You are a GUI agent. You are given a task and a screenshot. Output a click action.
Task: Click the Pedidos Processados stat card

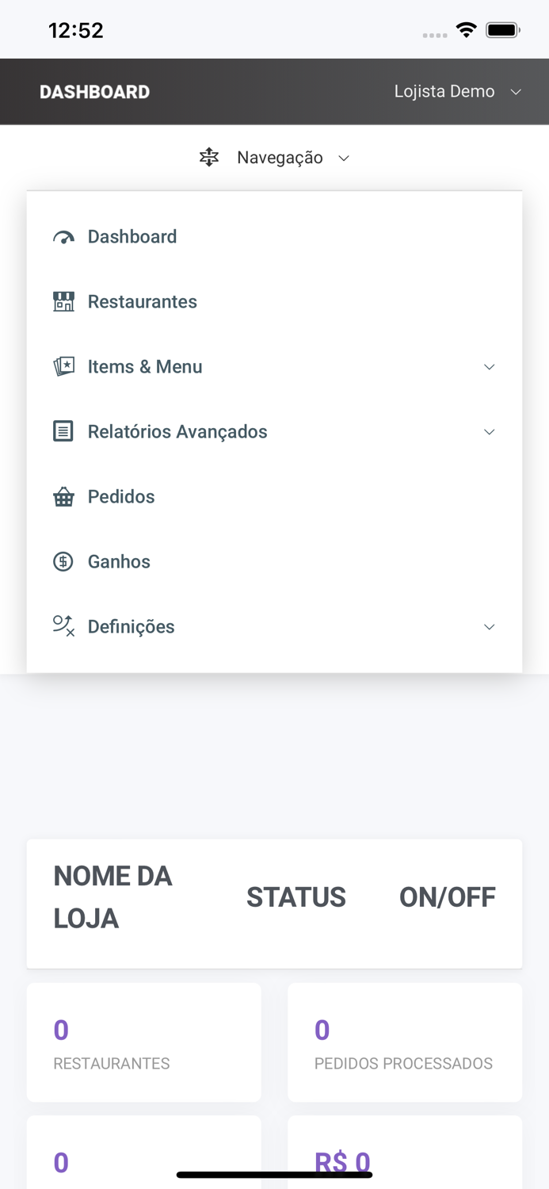(x=405, y=1042)
